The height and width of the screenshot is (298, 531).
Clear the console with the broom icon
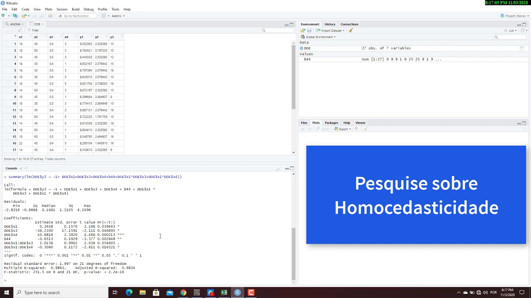(x=279, y=168)
